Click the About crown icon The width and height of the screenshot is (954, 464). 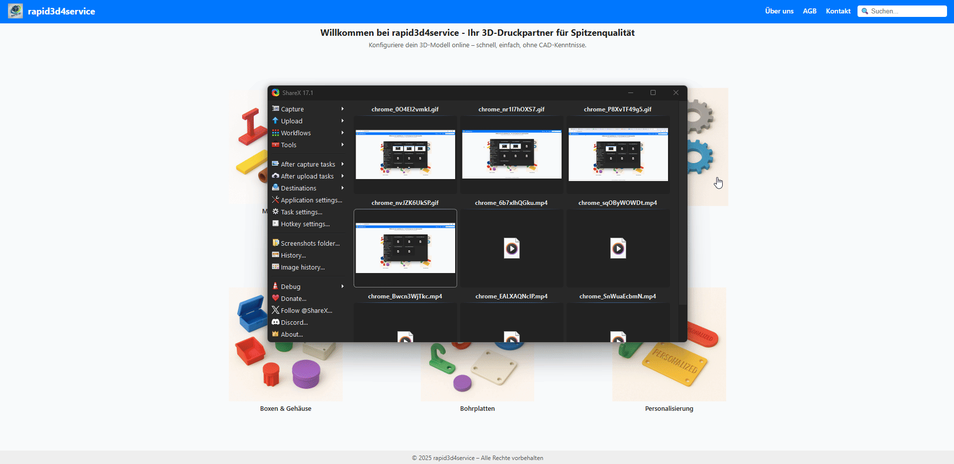tap(276, 334)
